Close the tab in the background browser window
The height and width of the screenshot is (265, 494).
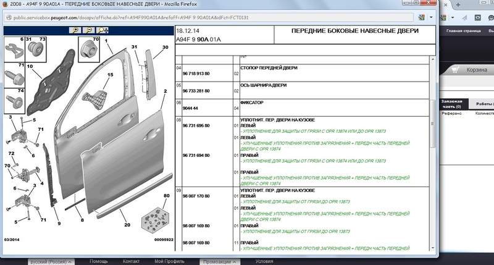coord(445,5)
